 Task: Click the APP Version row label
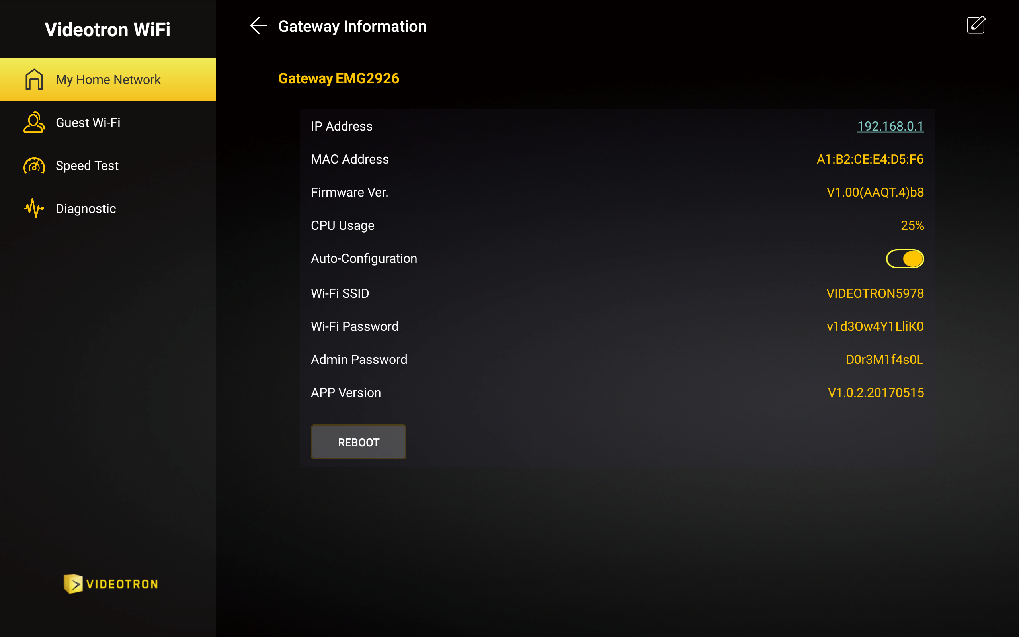346,393
